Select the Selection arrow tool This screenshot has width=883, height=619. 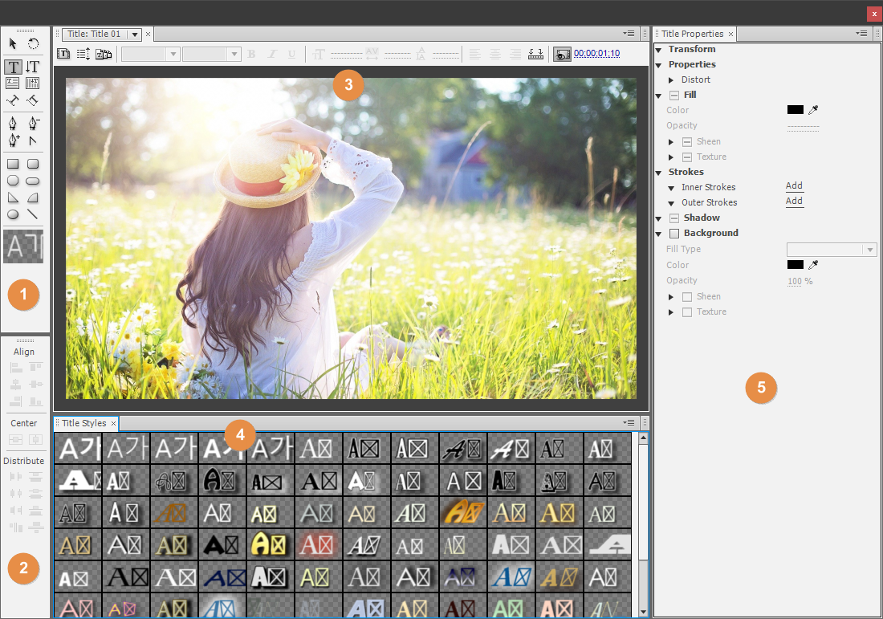[x=13, y=43]
